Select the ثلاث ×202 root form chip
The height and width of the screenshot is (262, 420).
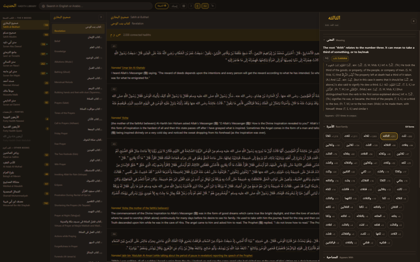407,136
